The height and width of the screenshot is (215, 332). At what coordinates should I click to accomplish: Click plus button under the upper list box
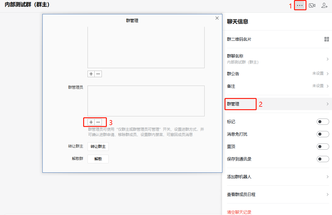pos(91,74)
